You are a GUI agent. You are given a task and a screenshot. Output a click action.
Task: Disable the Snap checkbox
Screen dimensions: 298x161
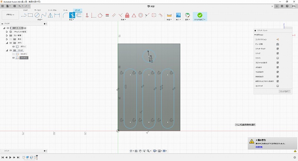[278, 53]
